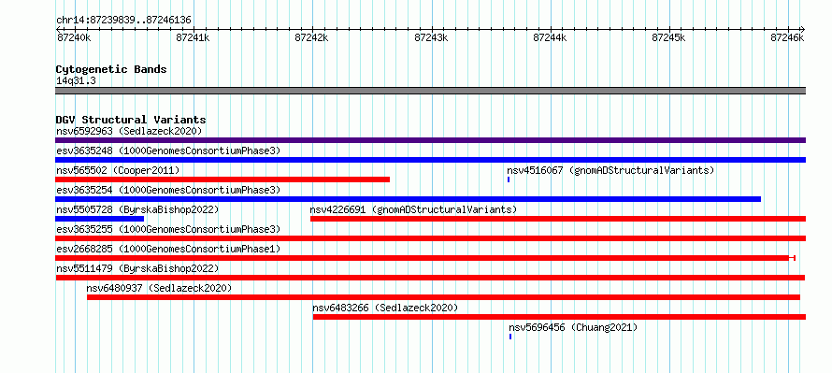Click the DGV Structural Variants track title

click(131, 120)
